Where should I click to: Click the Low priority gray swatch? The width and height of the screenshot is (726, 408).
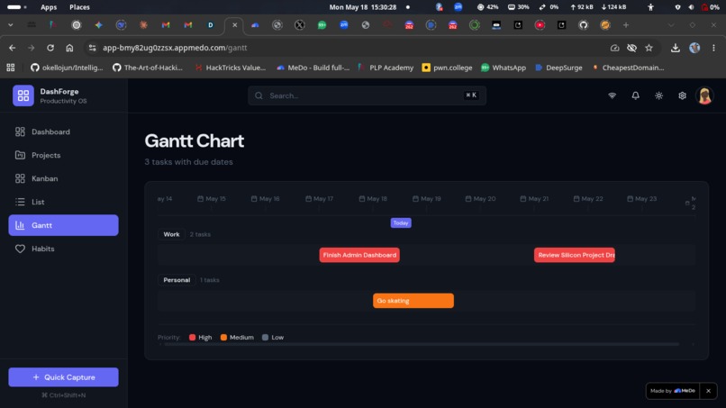(266, 337)
